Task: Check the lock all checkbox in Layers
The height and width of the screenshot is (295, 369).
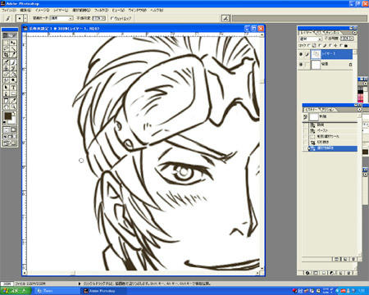Action: 340,46
